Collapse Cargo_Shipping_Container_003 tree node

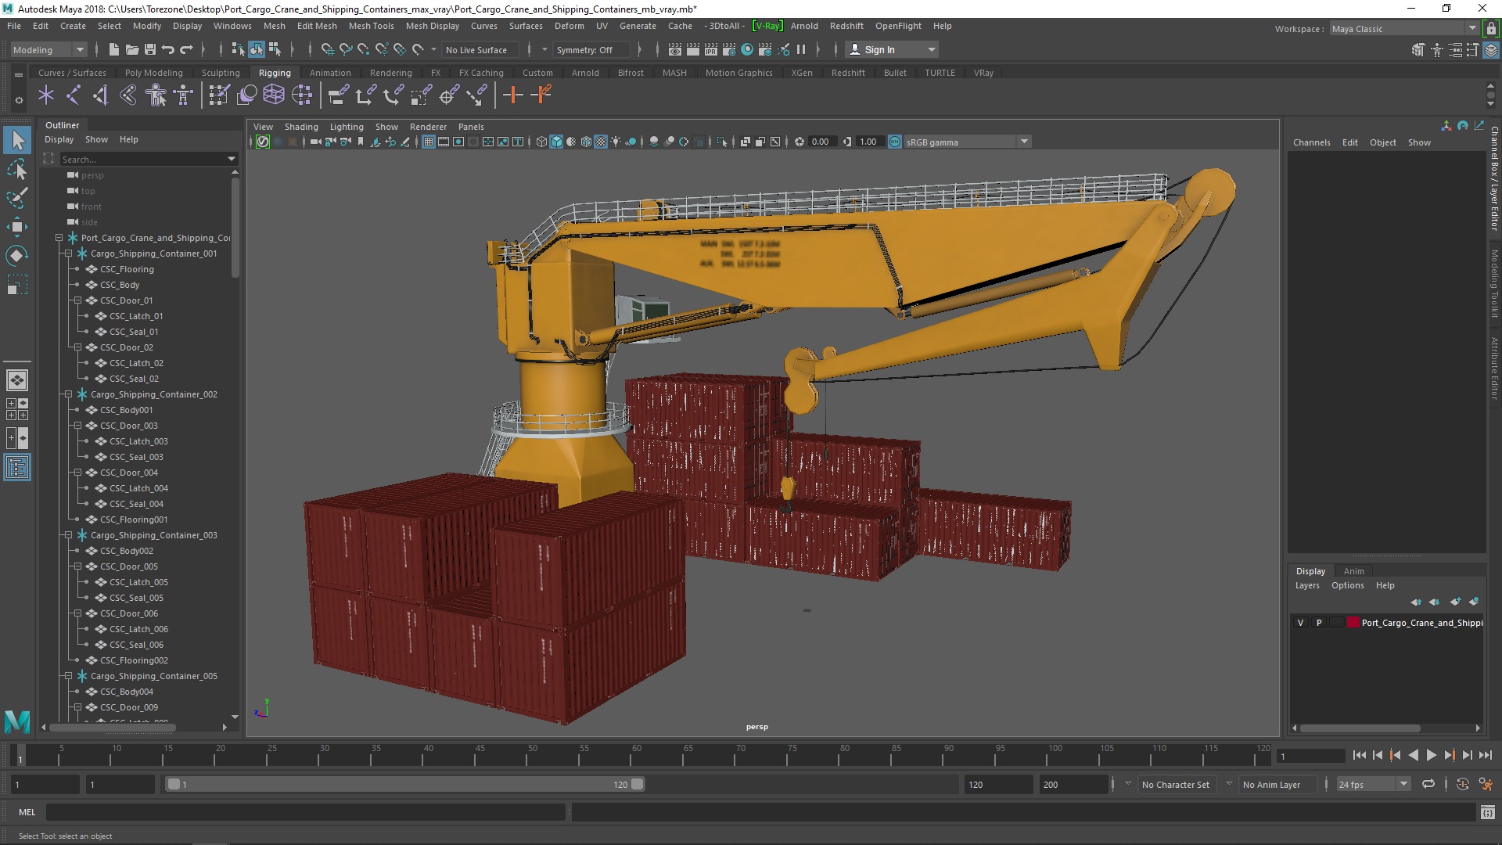tap(69, 535)
